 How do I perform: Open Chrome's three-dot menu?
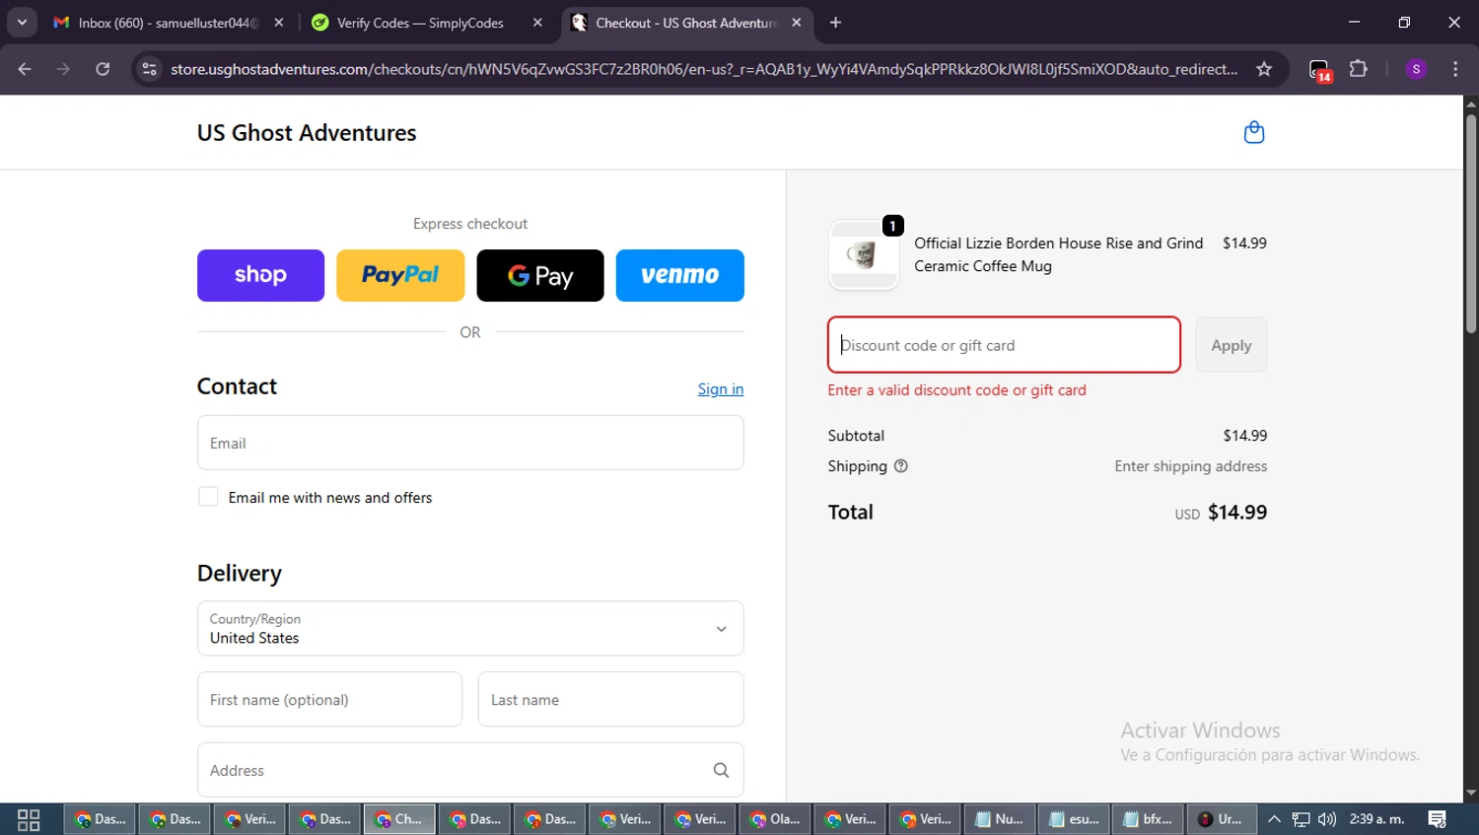coord(1455,69)
